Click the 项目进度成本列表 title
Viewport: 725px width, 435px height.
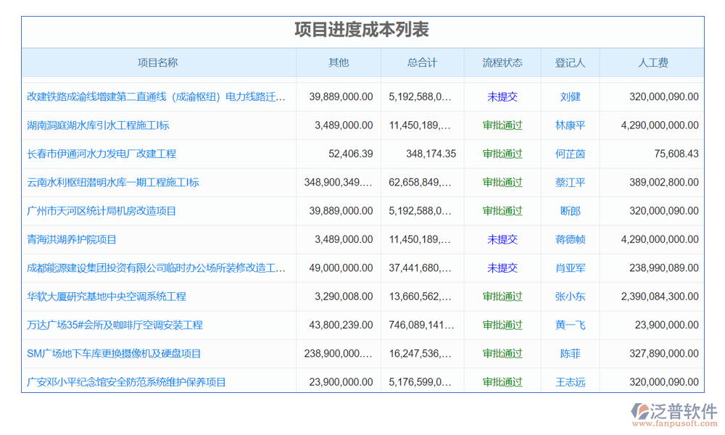click(362, 30)
